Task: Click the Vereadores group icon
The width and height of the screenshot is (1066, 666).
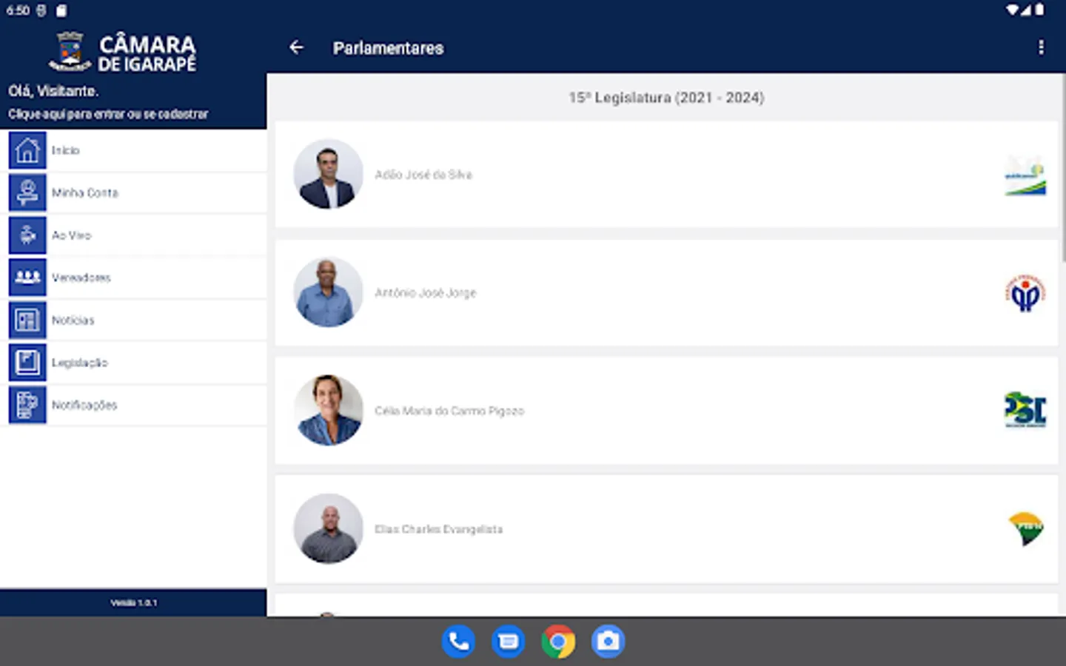Action: tap(27, 277)
